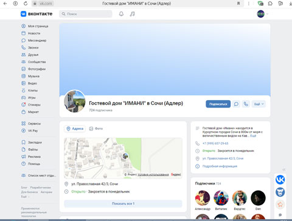Open Разработчикам footer link
This screenshot has width=292, height=221.
(41, 188)
